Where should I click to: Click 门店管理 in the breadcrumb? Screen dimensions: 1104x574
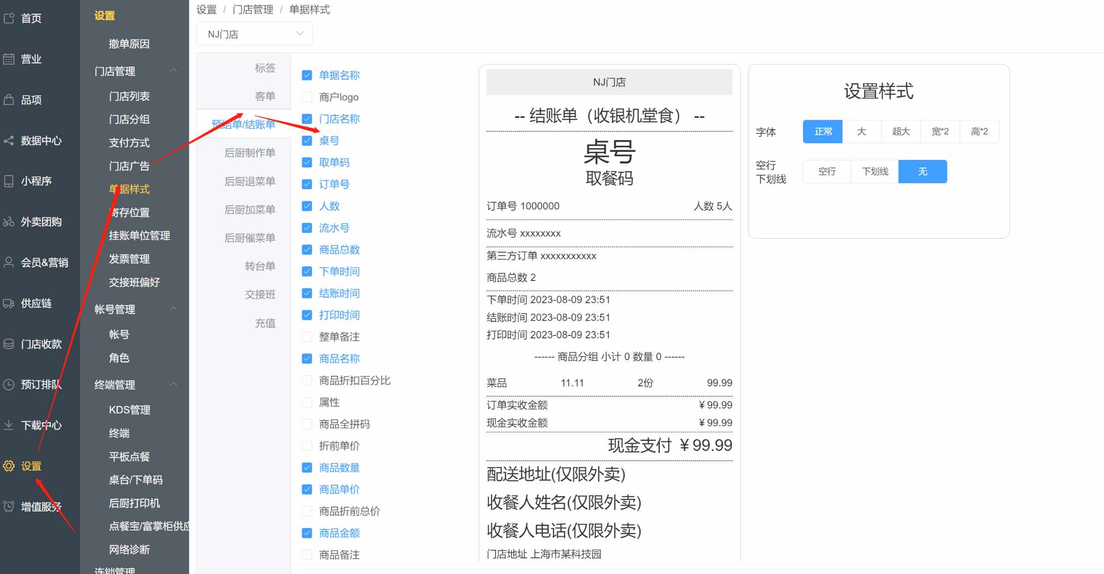(x=253, y=10)
